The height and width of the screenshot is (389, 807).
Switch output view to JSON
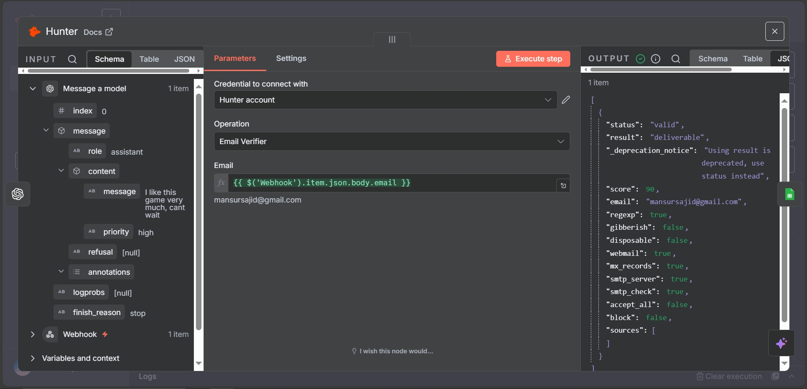[x=781, y=59]
